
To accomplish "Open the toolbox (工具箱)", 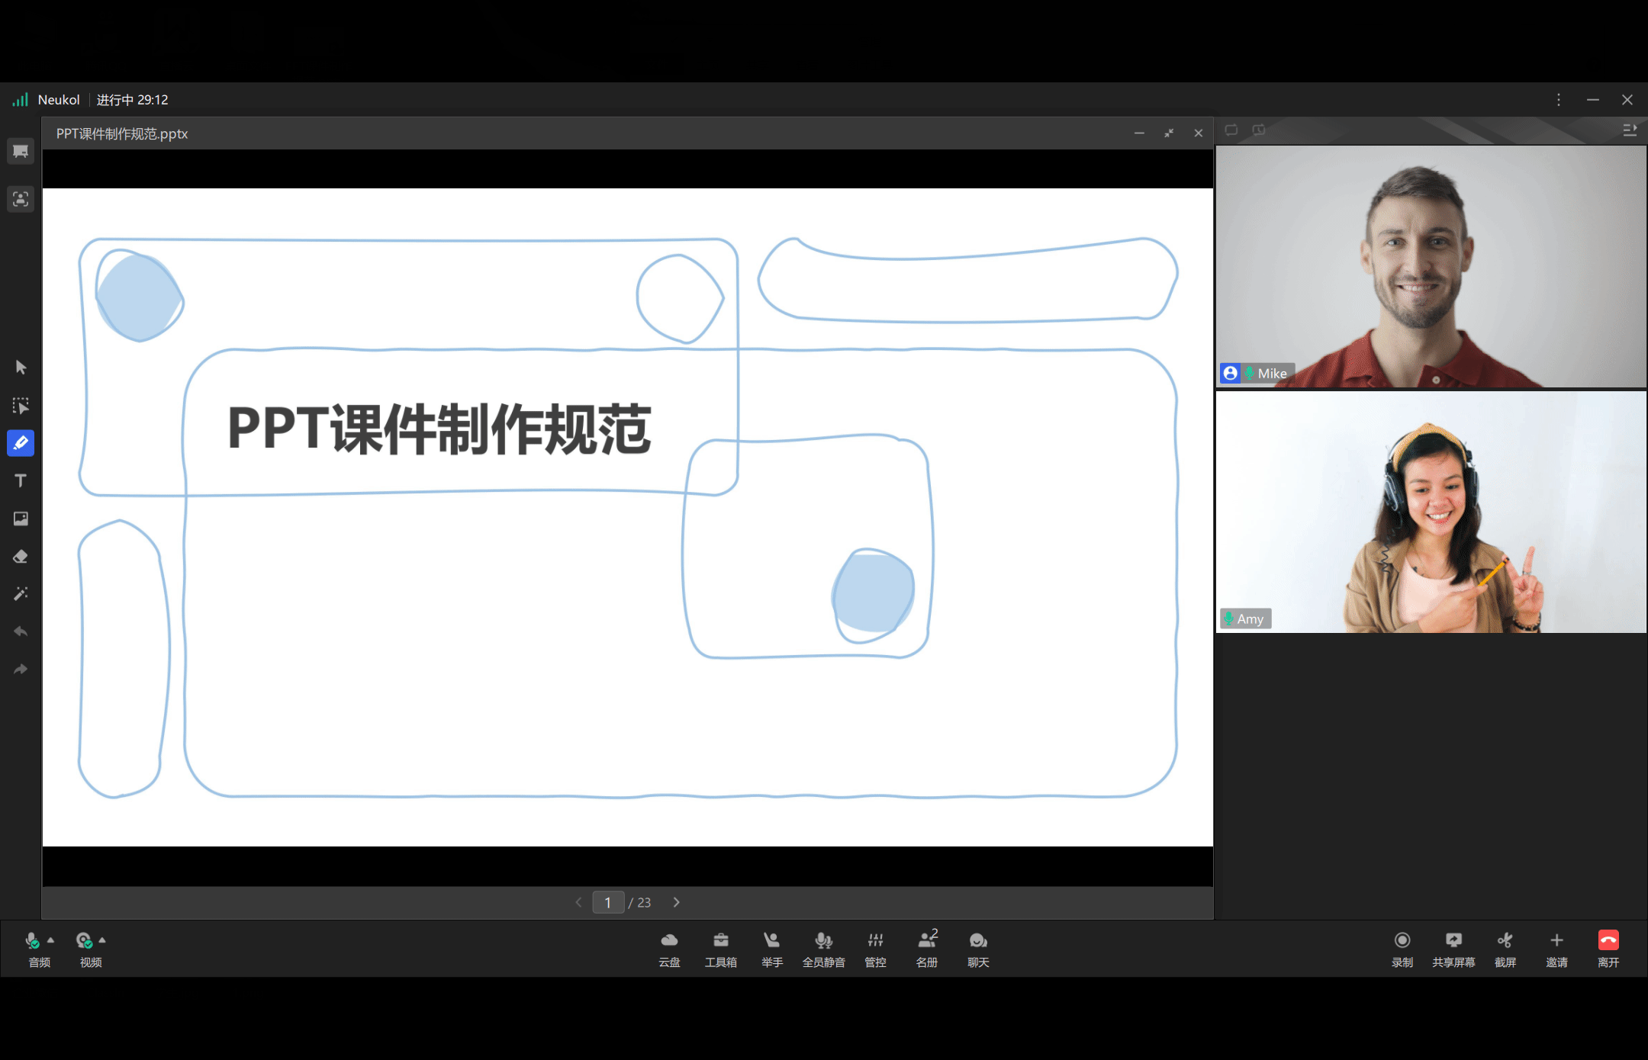I will pos(721,949).
